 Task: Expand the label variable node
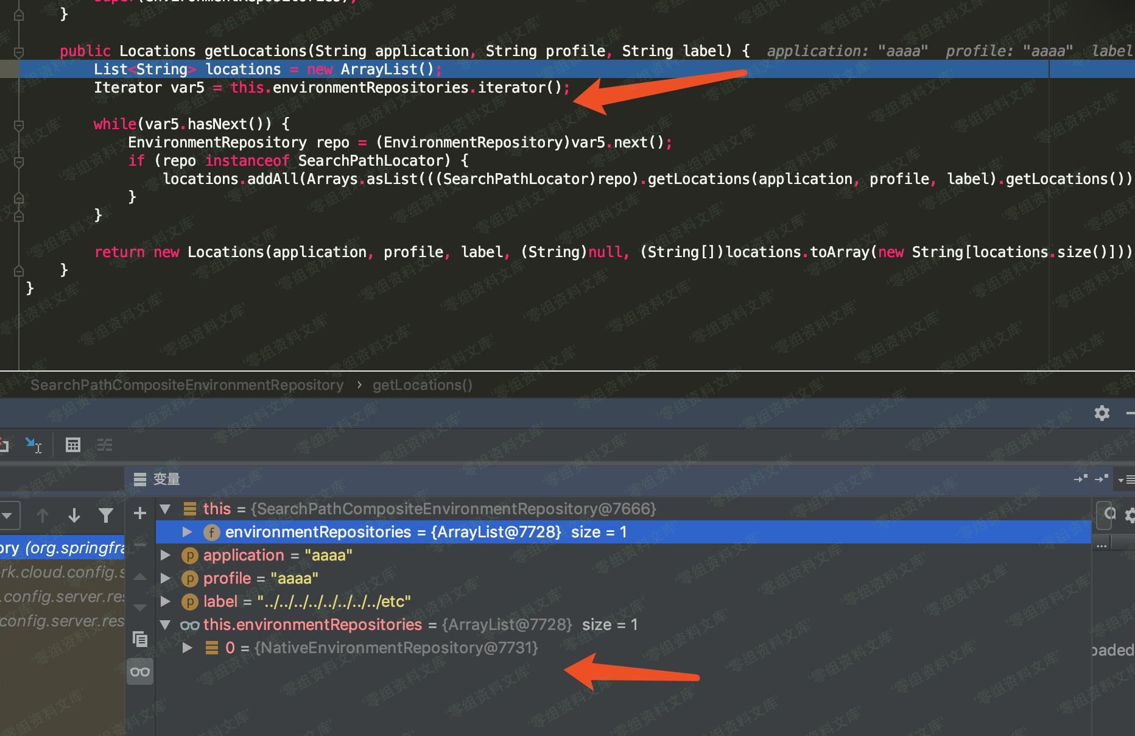pyautogui.click(x=165, y=602)
